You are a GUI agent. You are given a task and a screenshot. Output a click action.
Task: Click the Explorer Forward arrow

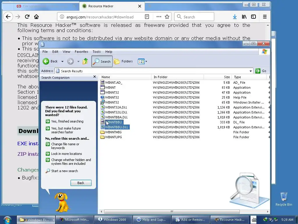[x=70, y=61]
